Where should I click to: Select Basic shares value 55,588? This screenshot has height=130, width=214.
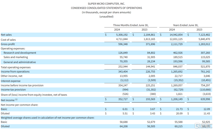tap(178, 122)
